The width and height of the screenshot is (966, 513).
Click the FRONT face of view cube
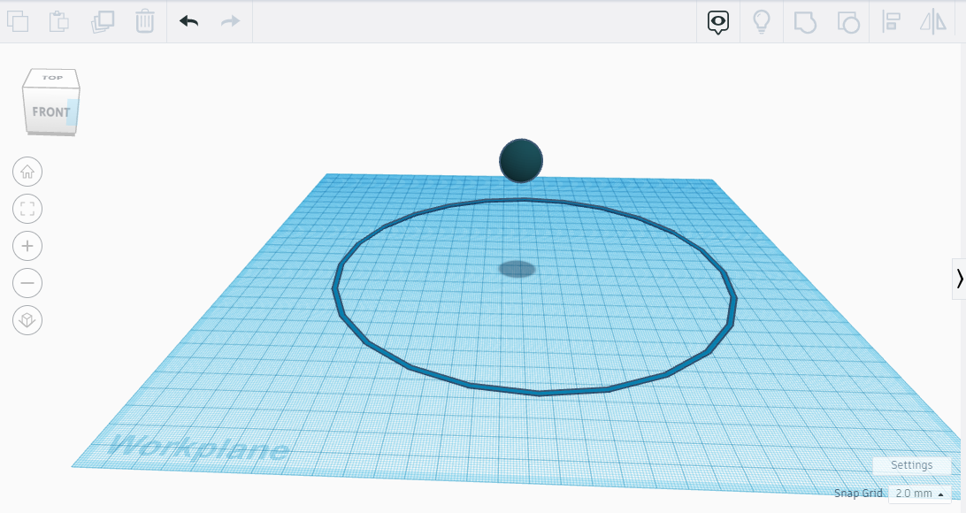tap(50, 111)
